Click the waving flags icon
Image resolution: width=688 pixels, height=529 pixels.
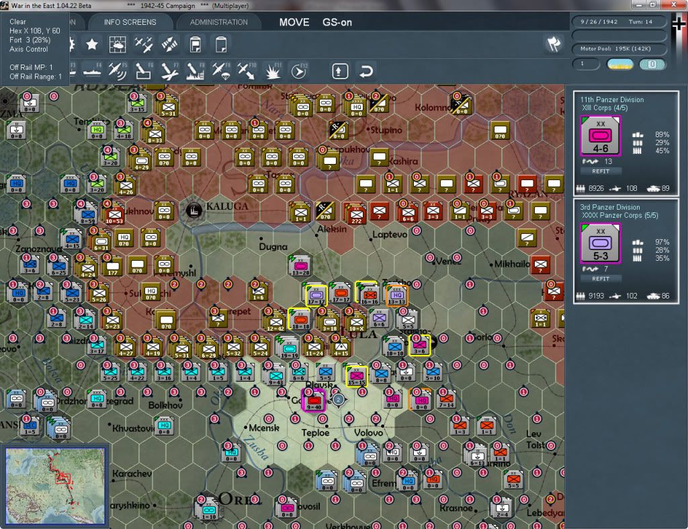554,44
